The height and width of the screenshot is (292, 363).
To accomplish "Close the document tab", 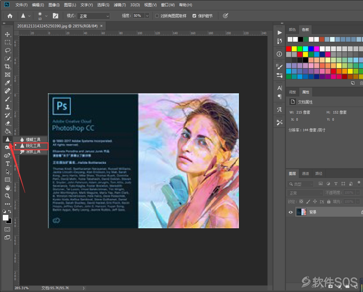I will point(101,26).
